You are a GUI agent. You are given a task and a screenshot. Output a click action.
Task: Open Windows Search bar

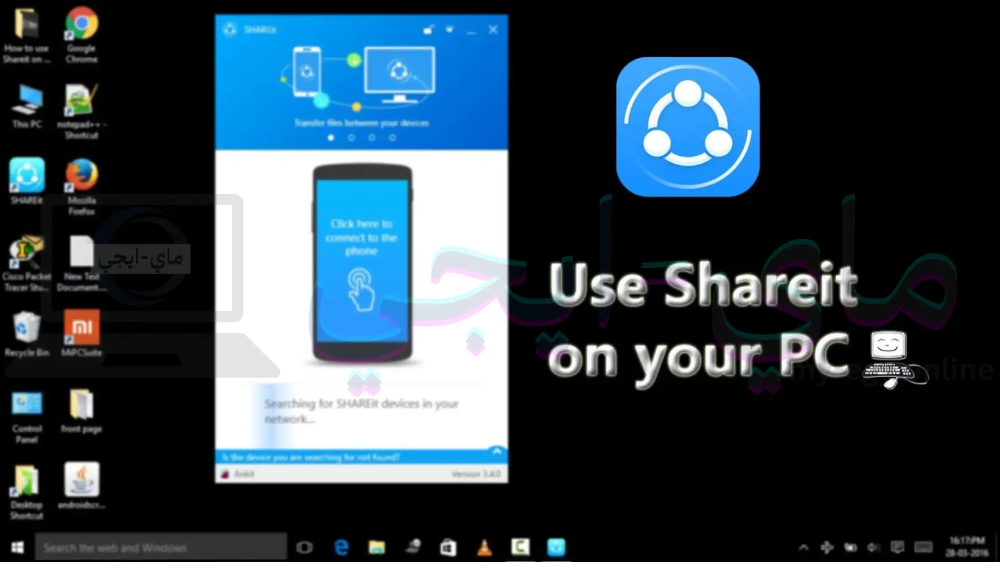[160, 547]
